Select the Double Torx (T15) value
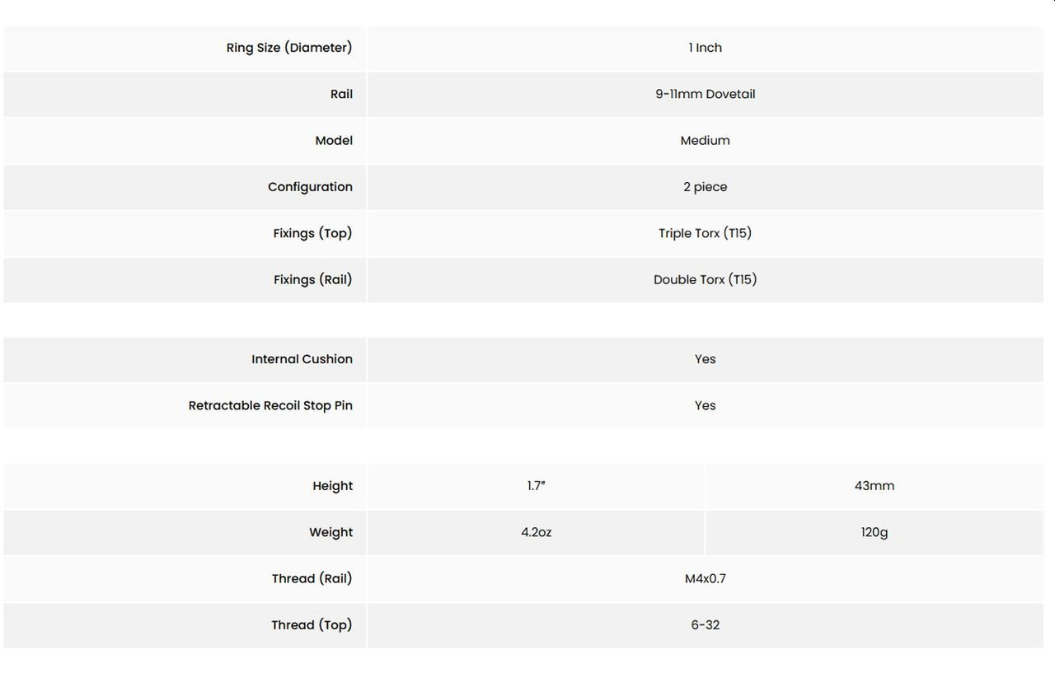This screenshot has width=1055, height=673. tap(705, 280)
